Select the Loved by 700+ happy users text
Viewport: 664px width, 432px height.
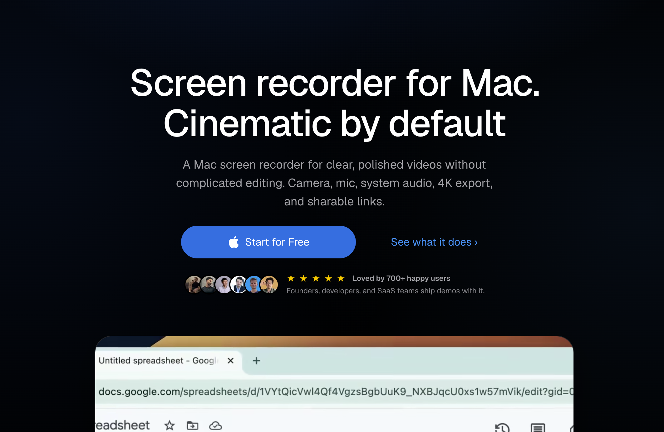401,278
